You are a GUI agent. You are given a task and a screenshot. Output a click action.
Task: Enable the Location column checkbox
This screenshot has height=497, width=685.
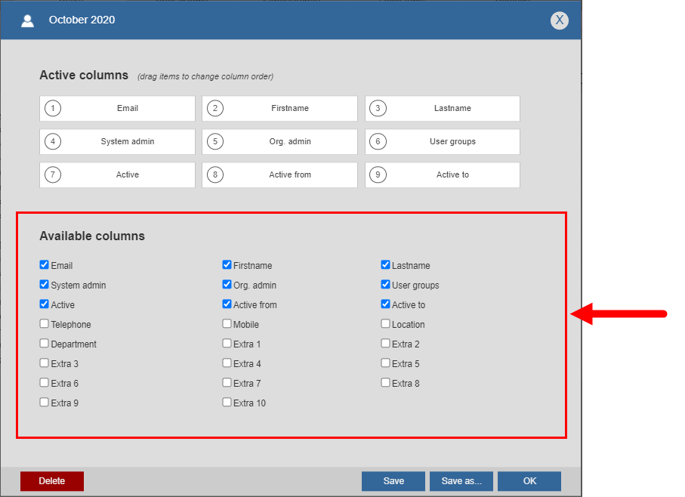[x=385, y=323]
